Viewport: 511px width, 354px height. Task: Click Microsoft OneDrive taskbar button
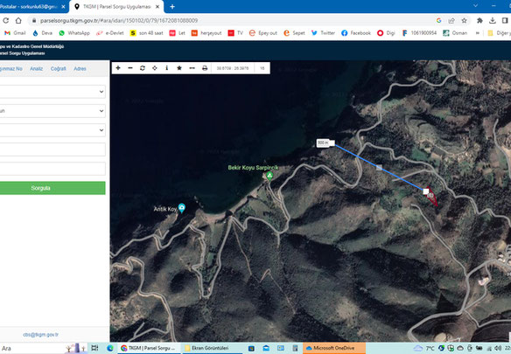point(334,348)
